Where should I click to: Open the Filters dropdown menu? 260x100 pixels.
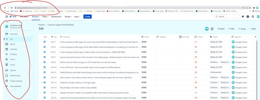(45, 17)
